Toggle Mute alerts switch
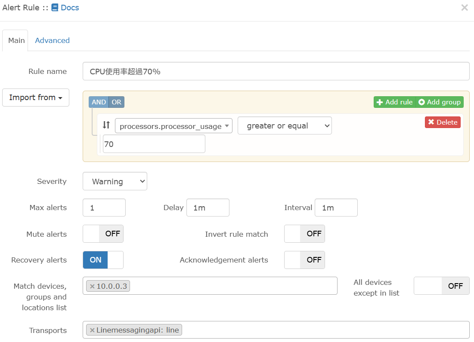 (103, 234)
